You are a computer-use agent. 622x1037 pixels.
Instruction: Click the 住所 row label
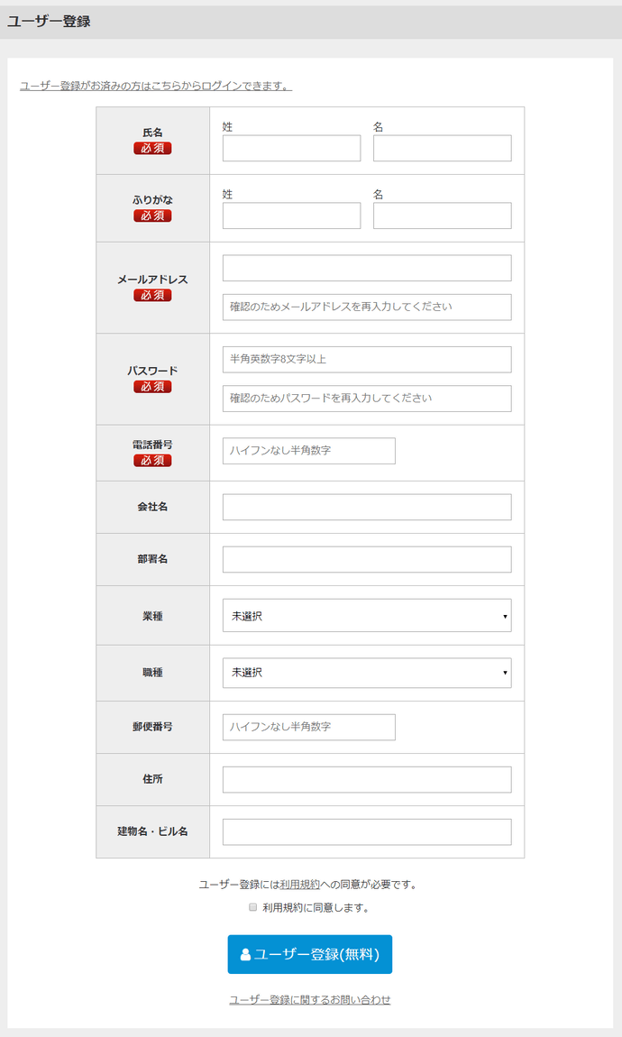152,779
